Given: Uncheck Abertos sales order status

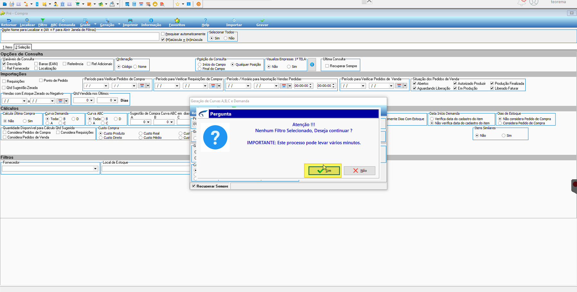Looking at the screenshot, I should pos(415,84).
